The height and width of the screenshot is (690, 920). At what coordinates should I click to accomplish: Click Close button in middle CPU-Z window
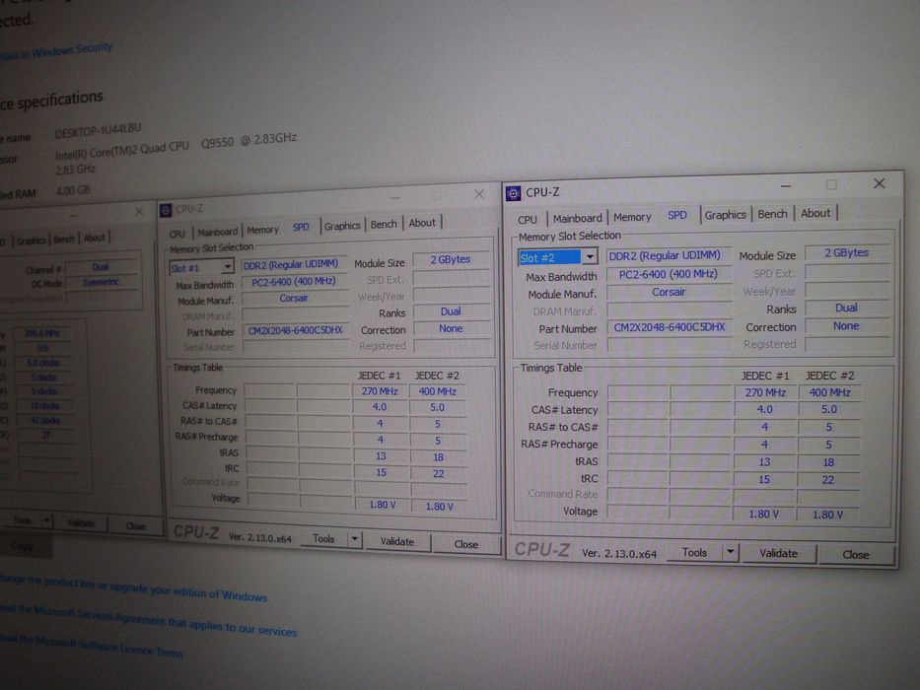point(465,544)
